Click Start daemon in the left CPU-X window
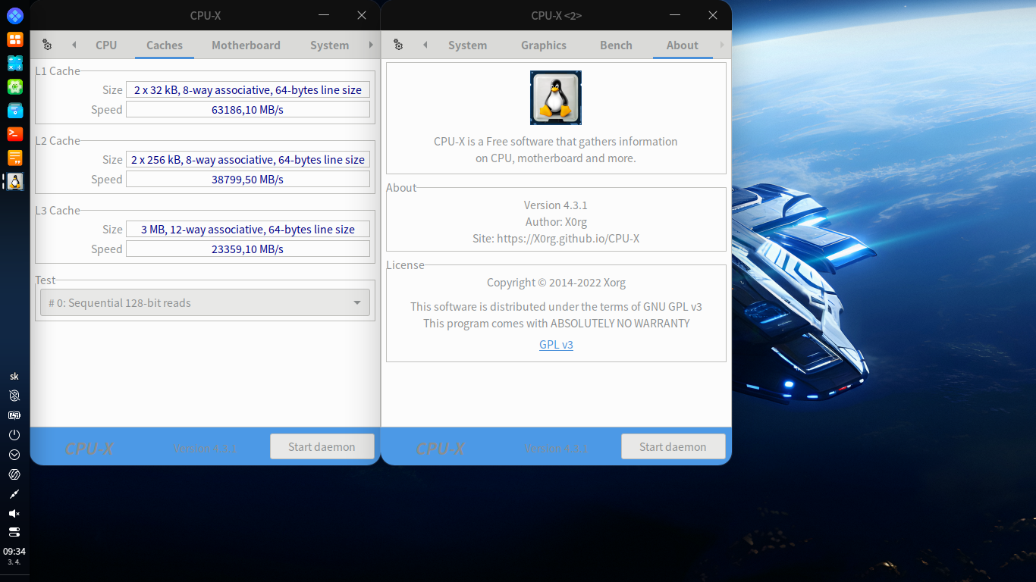Screen dimensions: 1036x582 click(322, 446)
